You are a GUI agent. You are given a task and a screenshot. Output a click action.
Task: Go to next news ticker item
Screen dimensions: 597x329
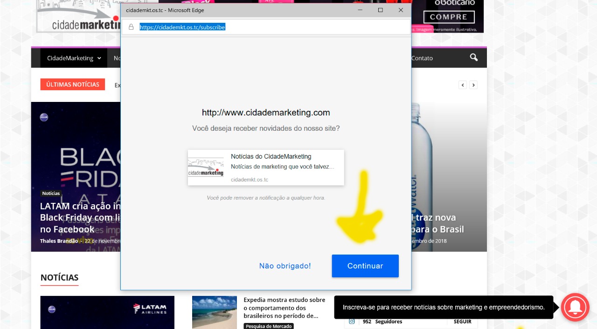(x=473, y=85)
